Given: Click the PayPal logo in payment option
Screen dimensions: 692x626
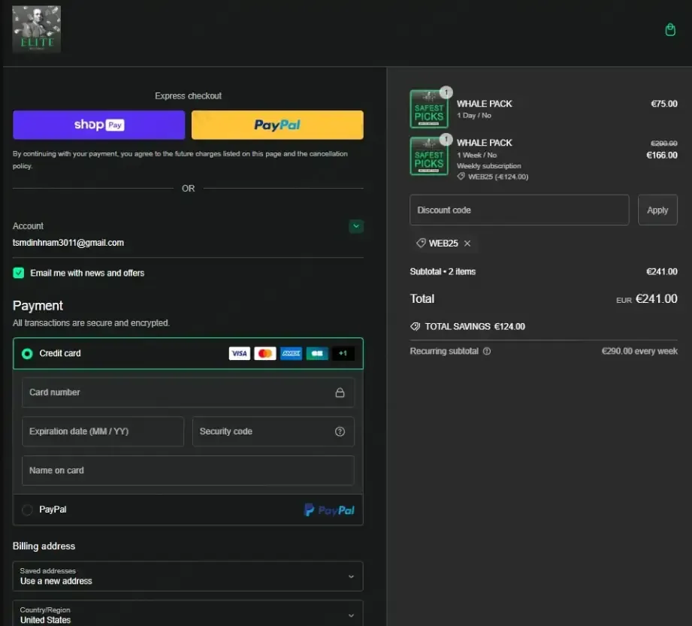Looking at the screenshot, I should (329, 510).
